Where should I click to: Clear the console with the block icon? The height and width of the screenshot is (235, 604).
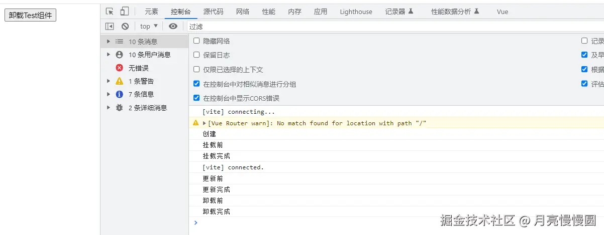click(x=125, y=27)
